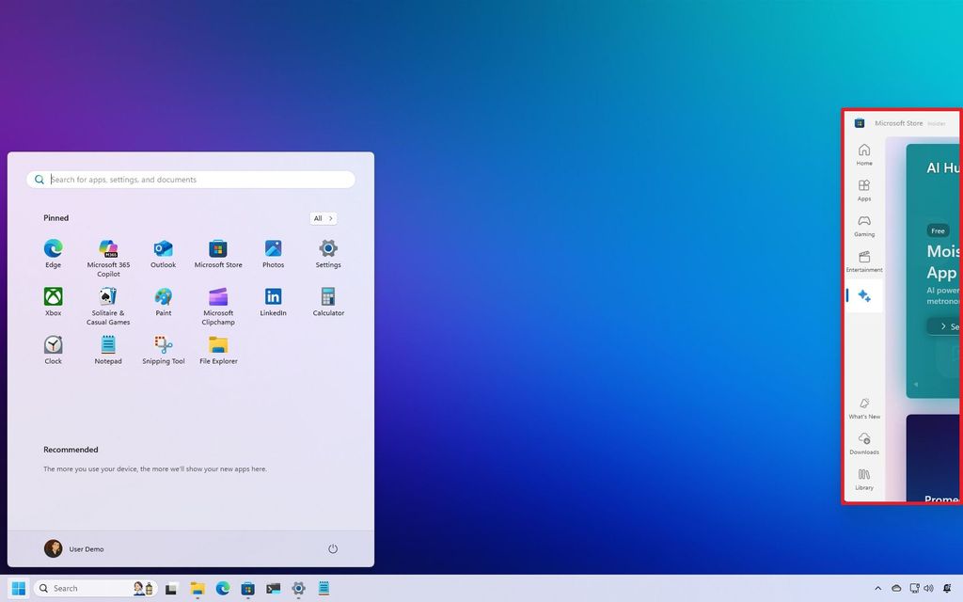
Task: Open your Library in Microsoft Store
Action: (864, 478)
